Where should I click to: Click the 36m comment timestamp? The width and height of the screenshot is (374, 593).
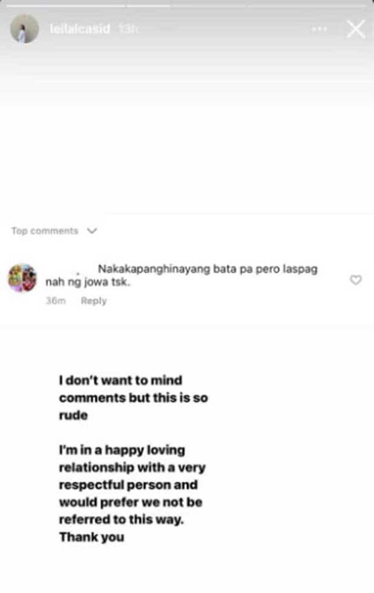tap(56, 301)
